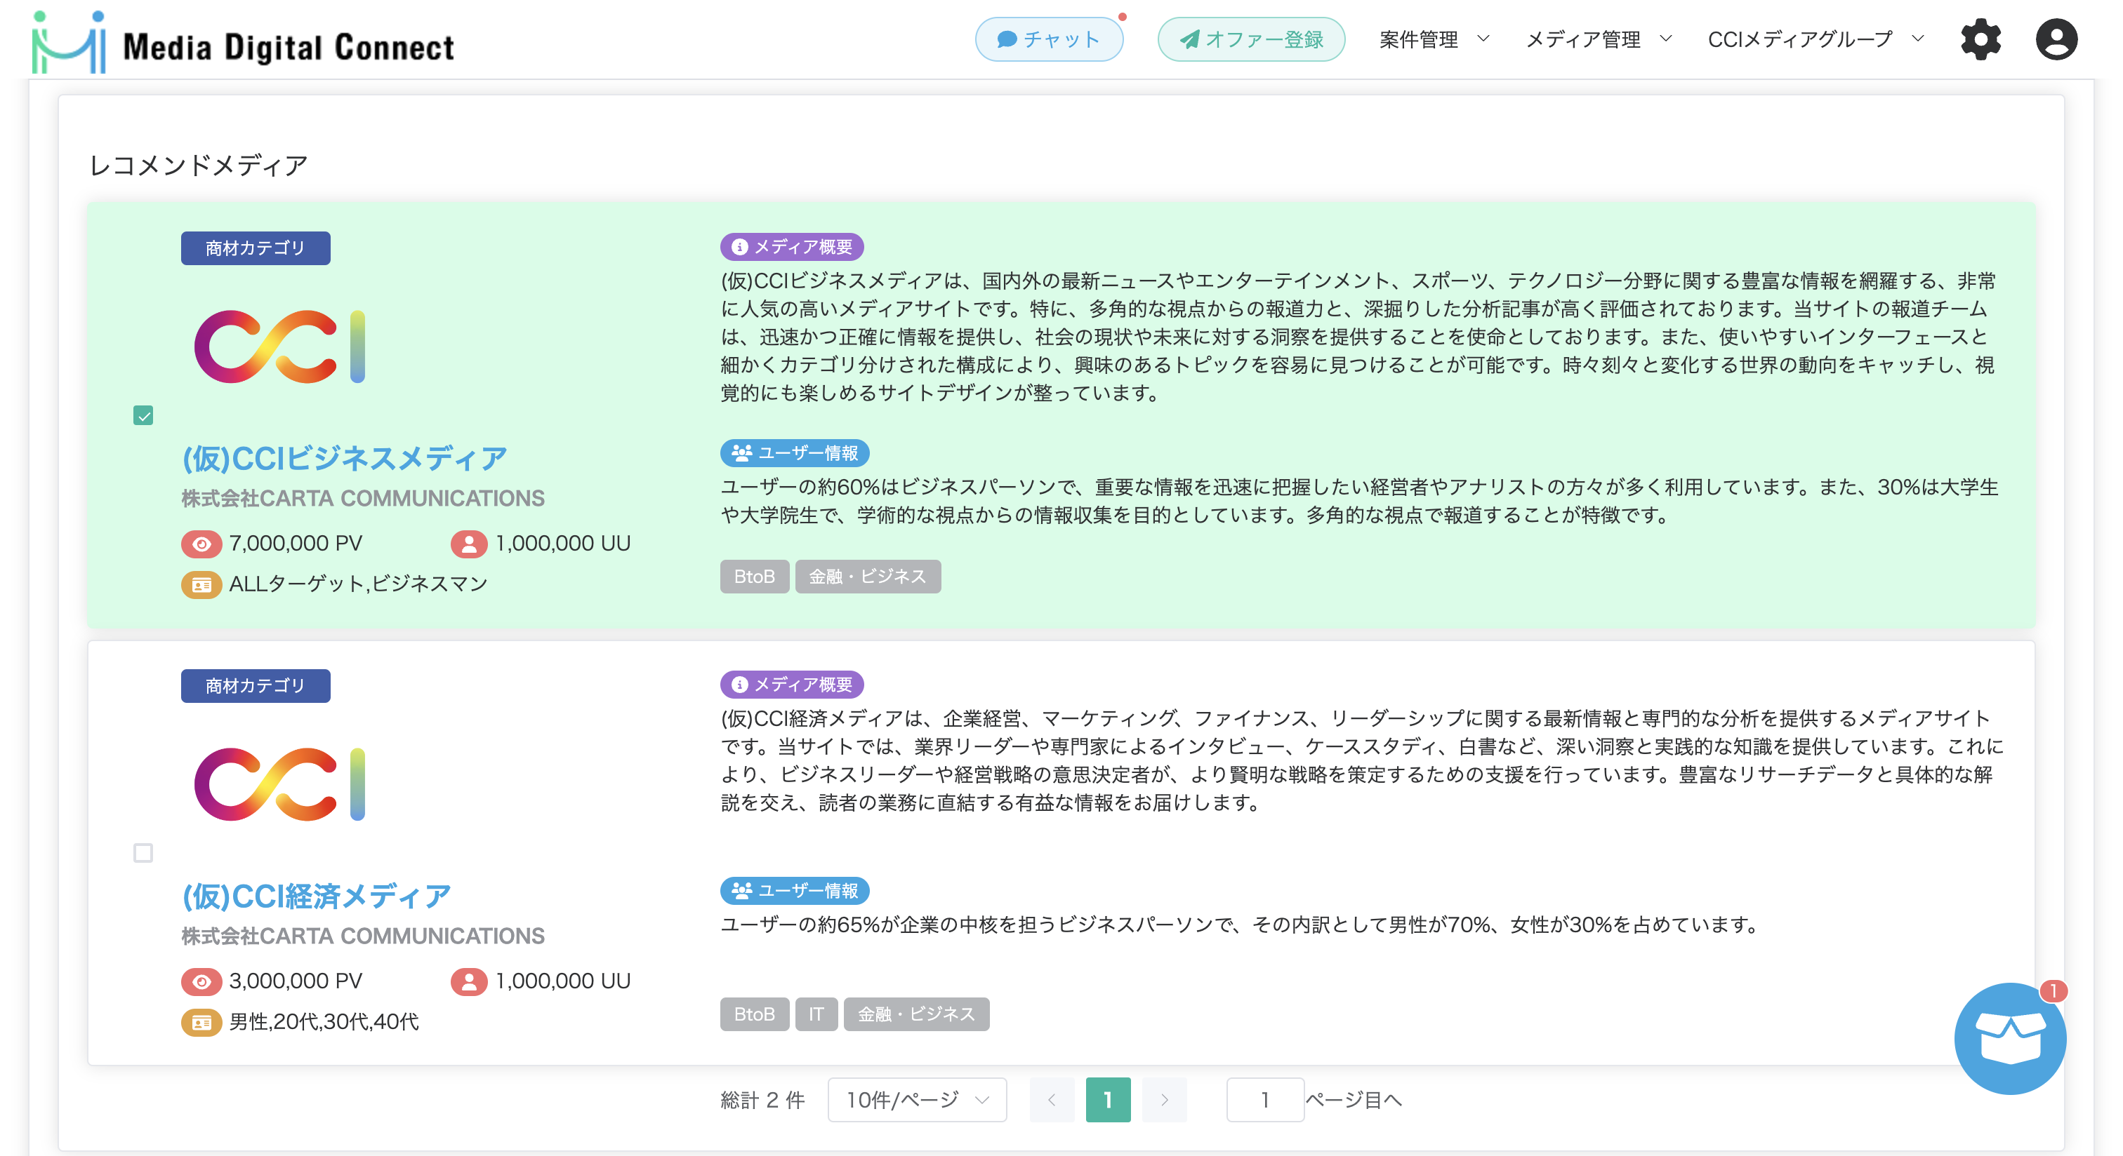The image size is (2123, 1156).
Task: Click 商材カテゴリ button on CCIビジネスメディア card
Action: tap(256, 248)
